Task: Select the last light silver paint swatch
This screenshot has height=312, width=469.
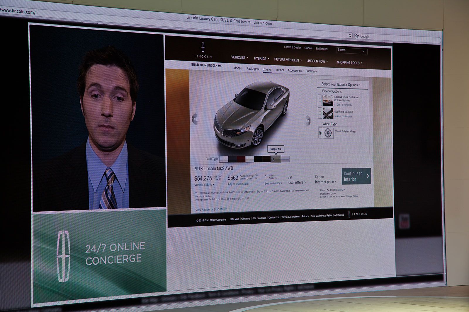Action: pos(285,159)
